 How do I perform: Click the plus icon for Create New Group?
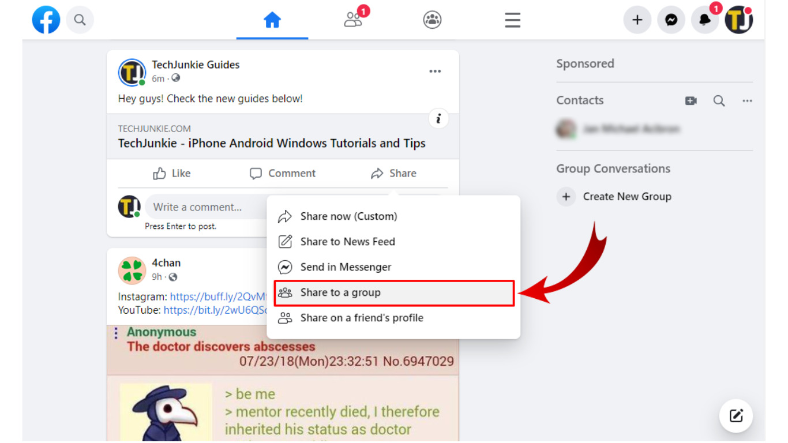click(566, 197)
